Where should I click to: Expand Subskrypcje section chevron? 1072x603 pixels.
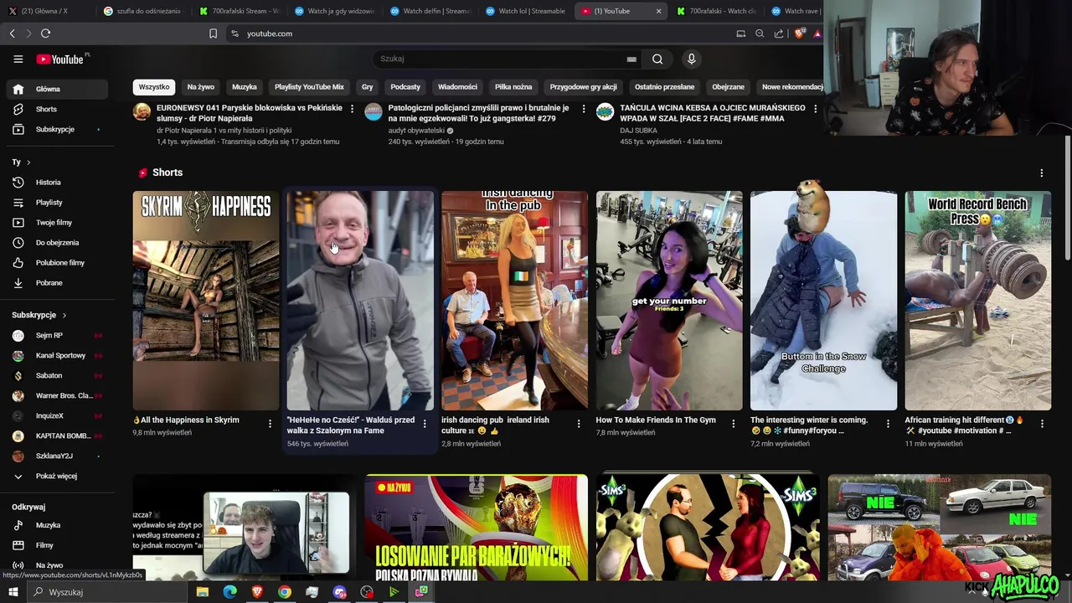click(64, 315)
